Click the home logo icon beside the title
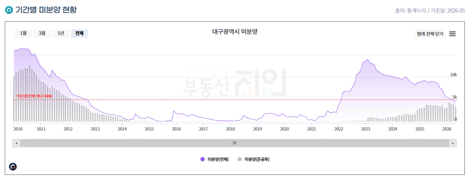The image size is (467, 178). (x=8, y=10)
